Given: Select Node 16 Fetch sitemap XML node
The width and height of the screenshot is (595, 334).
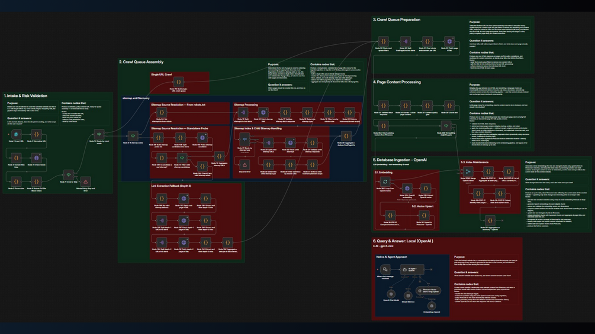Looking at the screenshot, I should [263, 112].
